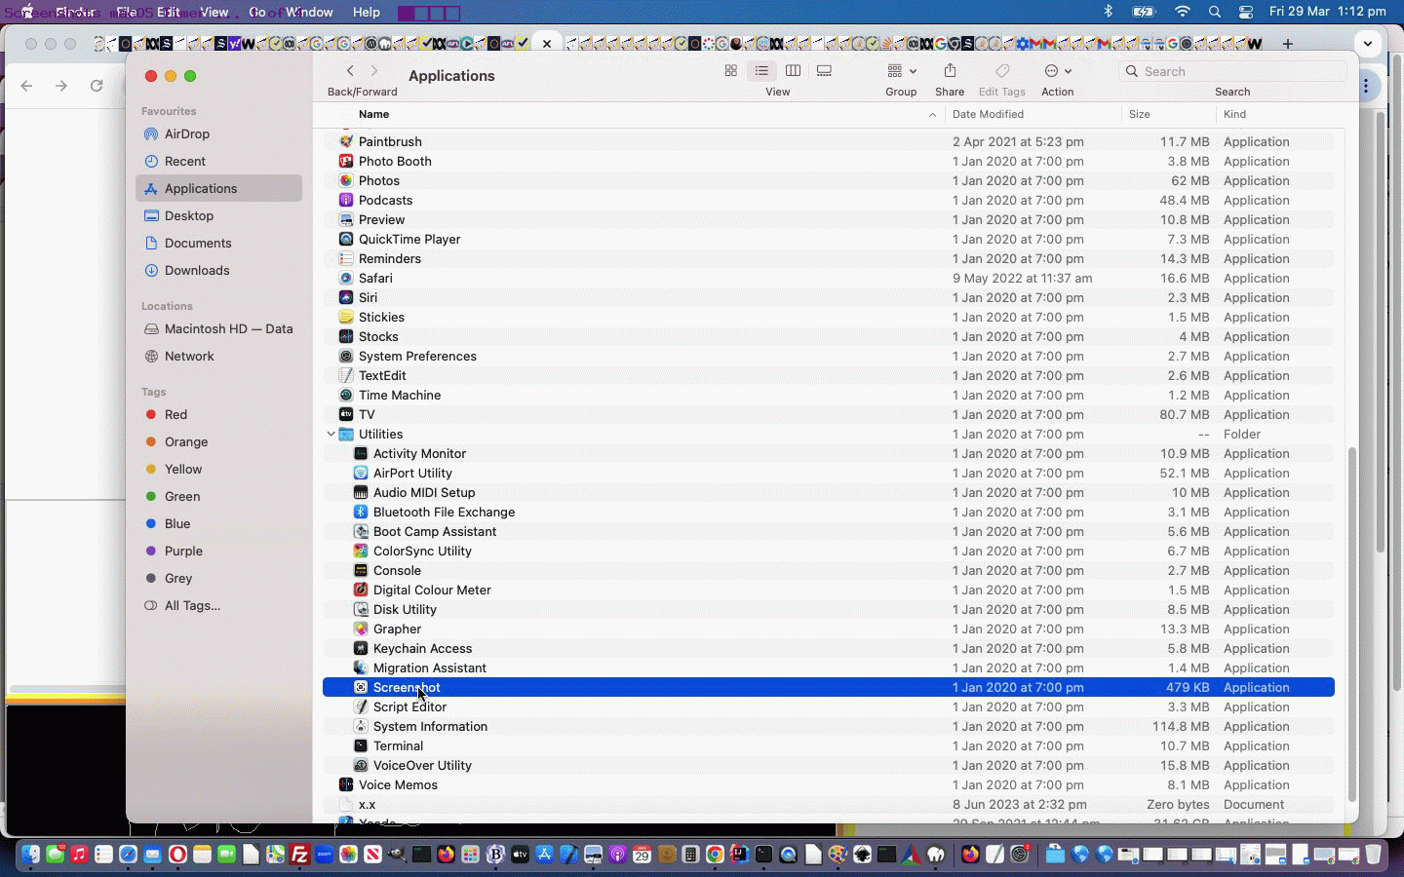Select the Script Editor row
The image size is (1404, 877).
828,706
